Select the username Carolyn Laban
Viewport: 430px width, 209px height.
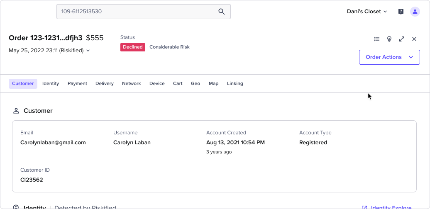pyautogui.click(x=132, y=143)
